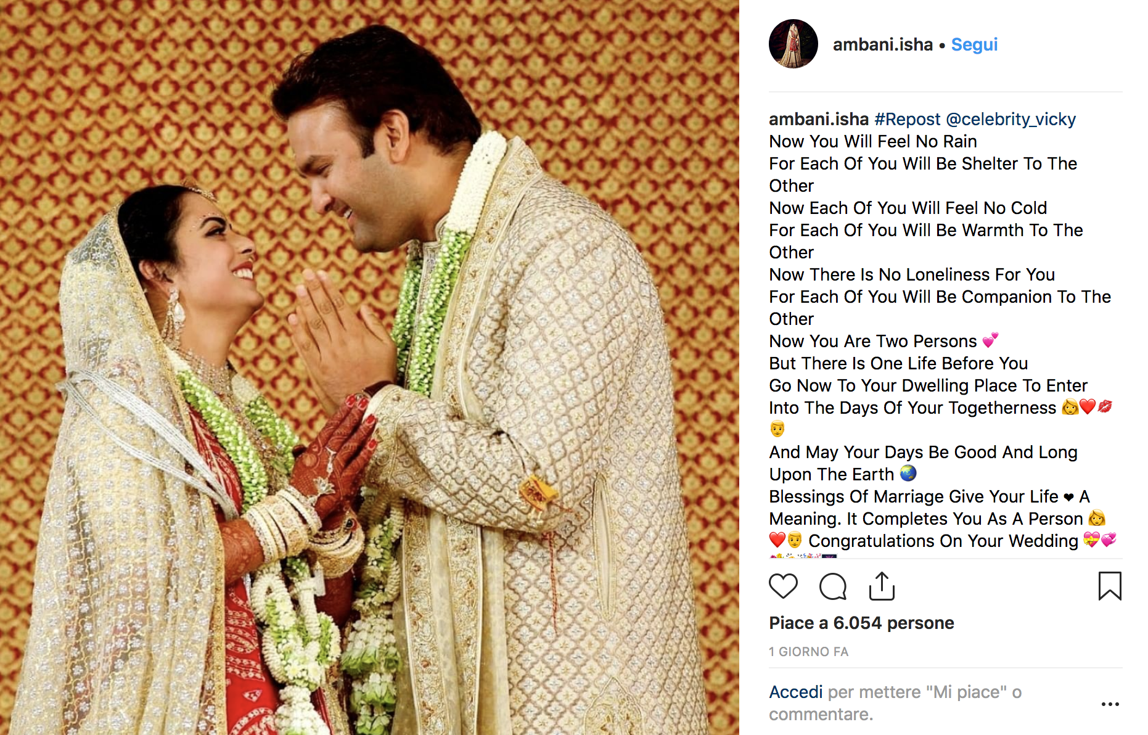Open the three-dot more options menu
The width and height of the screenshot is (1148, 735).
coord(1110,704)
